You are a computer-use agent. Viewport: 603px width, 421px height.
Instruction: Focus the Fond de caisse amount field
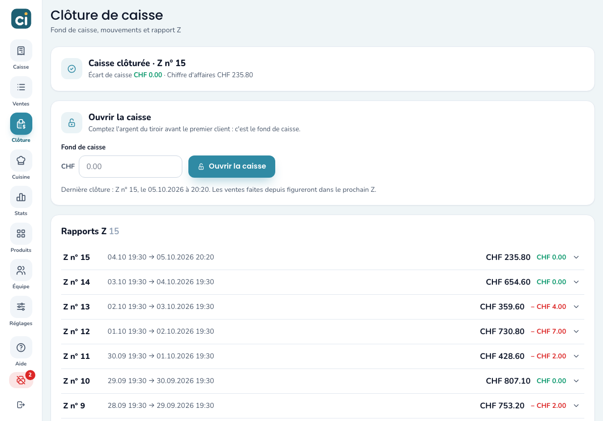[130, 167]
